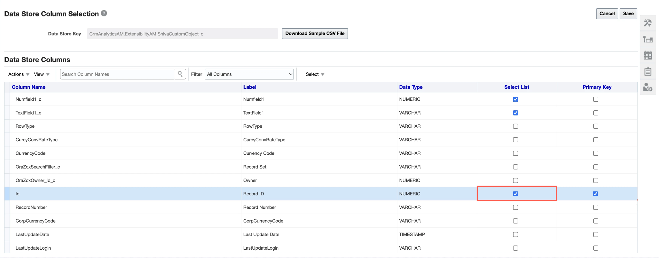This screenshot has height=258, width=659.
Task: Uncheck Select List for Numfield1_c
Action: tap(515, 99)
